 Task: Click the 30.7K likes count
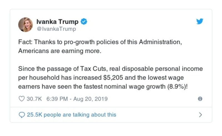[x=34, y=99]
